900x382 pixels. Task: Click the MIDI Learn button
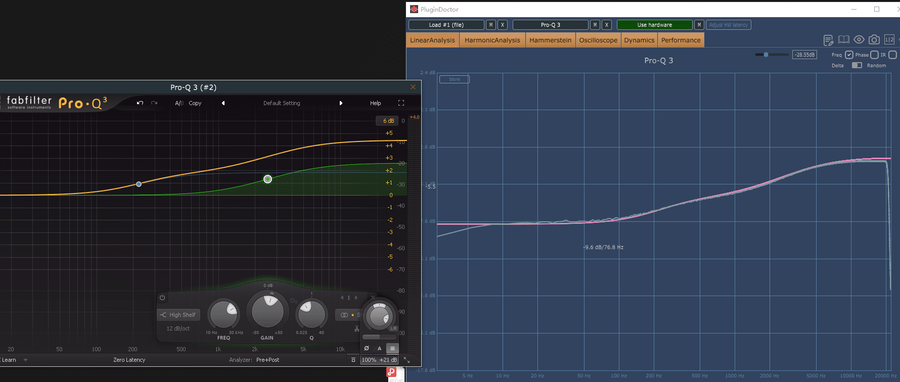9,360
